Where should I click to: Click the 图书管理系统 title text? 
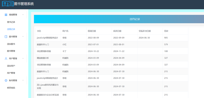click(24, 4)
